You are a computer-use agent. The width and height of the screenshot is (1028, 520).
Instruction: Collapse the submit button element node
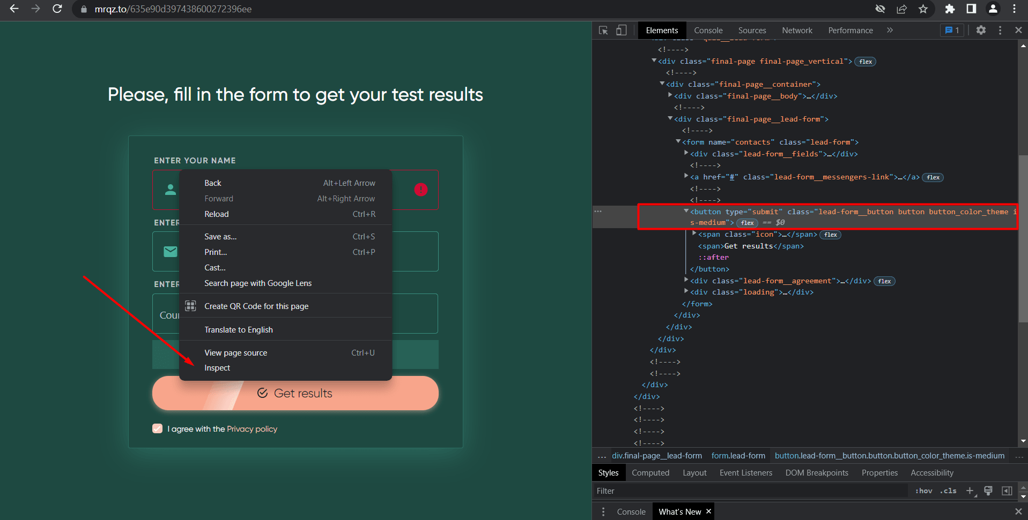coord(686,211)
